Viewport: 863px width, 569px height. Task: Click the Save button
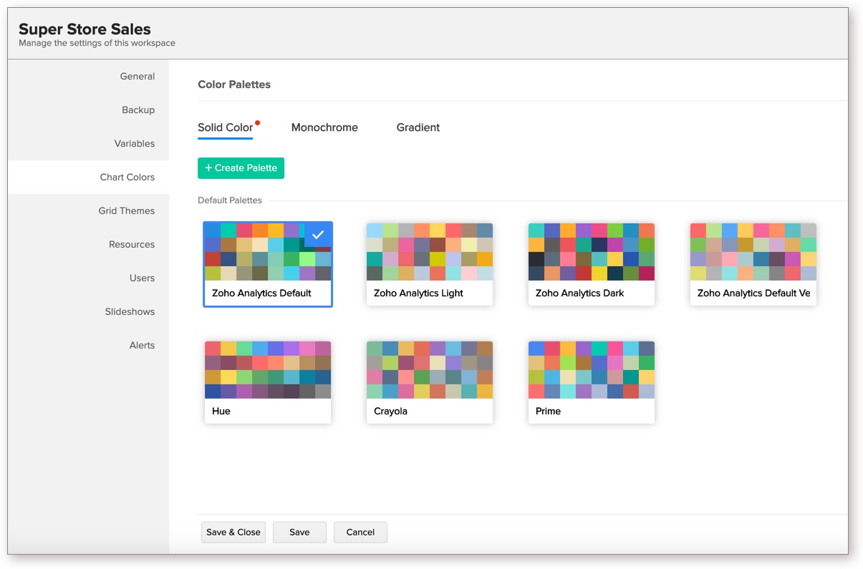(x=299, y=532)
